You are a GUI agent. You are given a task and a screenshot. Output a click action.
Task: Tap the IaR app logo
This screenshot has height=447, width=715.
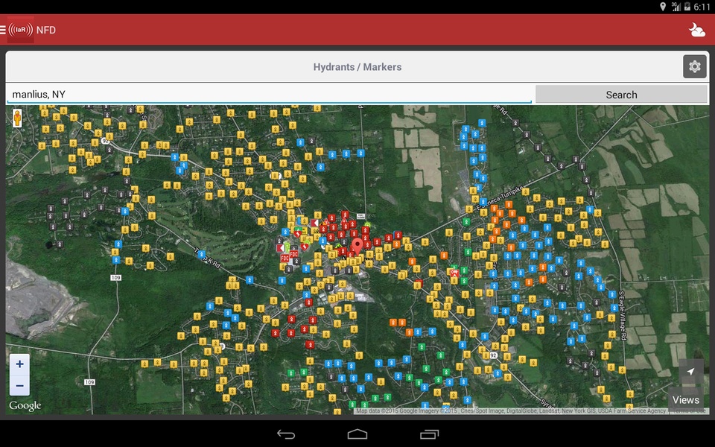point(21,30)
